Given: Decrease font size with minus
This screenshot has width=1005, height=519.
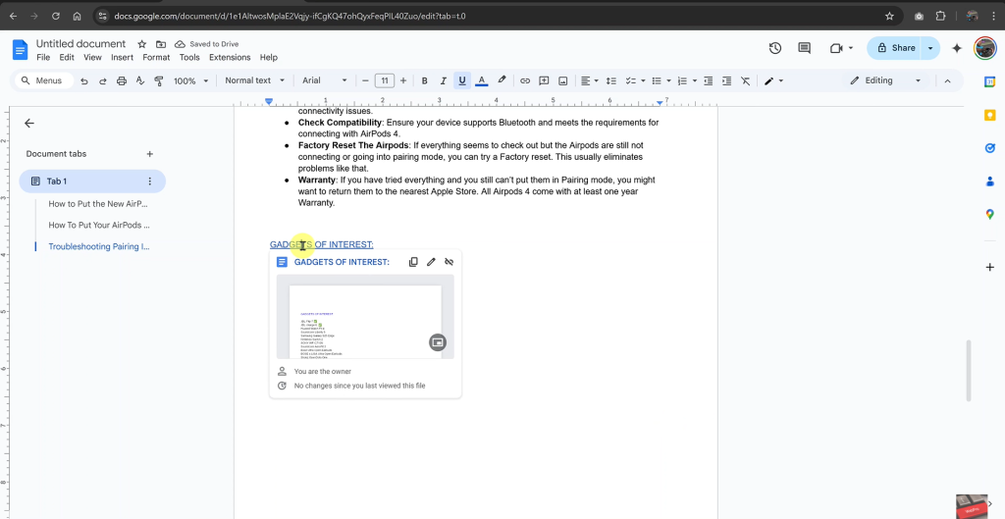Looking at the screenshot, I should pos(365,80).
